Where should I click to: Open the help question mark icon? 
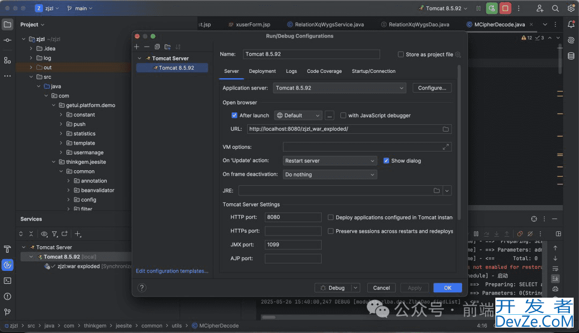(142, 287)
